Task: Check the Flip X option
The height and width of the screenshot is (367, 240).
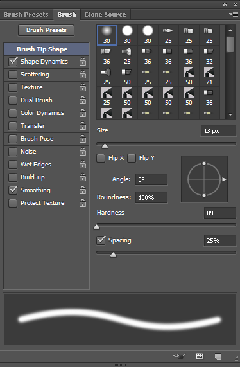Action: pos(101,158)
